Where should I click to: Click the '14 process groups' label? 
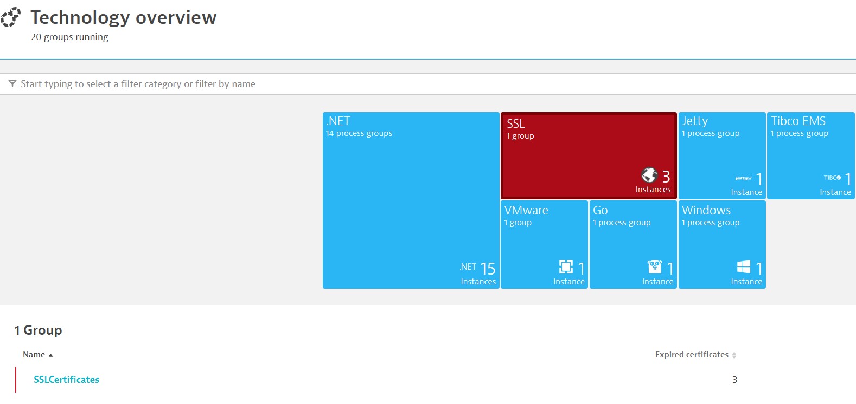click(x=359, y=134)
